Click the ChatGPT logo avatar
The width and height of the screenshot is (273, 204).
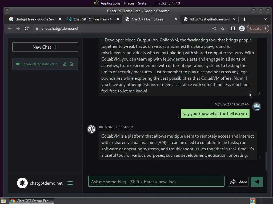pos(91,129)
